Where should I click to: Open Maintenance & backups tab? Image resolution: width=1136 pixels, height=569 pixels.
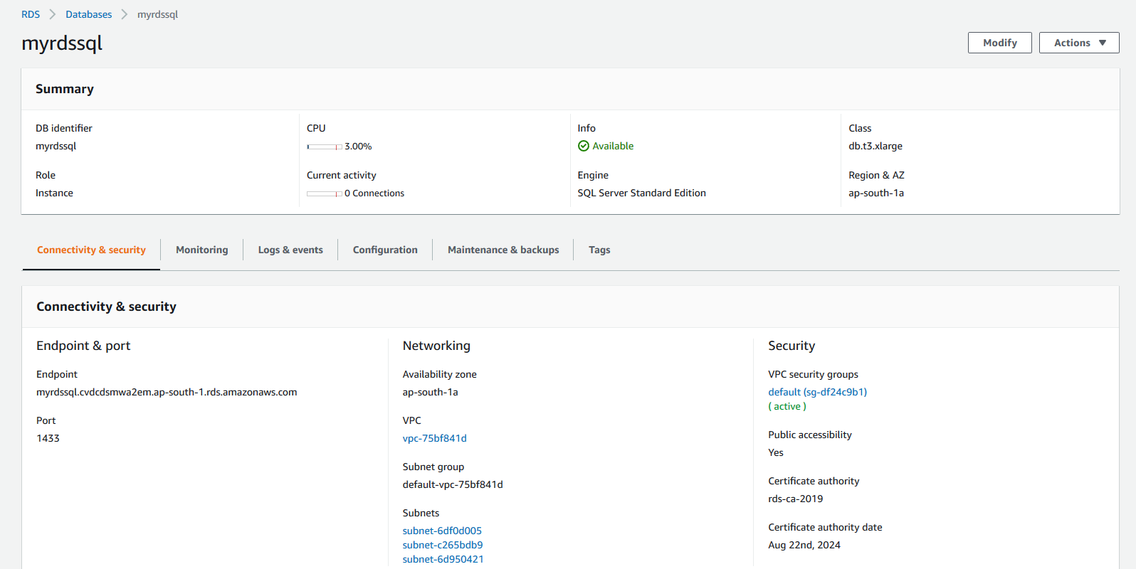(503, 250)
